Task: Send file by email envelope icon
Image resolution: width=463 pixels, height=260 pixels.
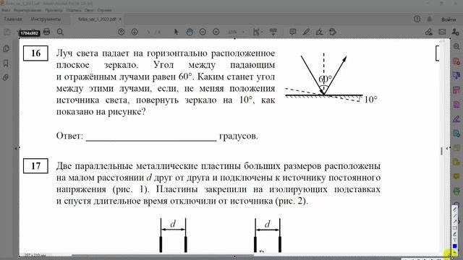Action: click(442, 32)
